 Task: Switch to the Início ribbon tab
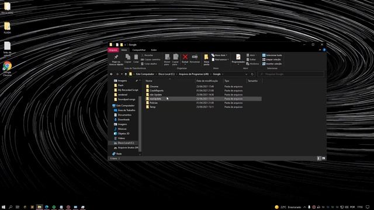tap(124, 50)
